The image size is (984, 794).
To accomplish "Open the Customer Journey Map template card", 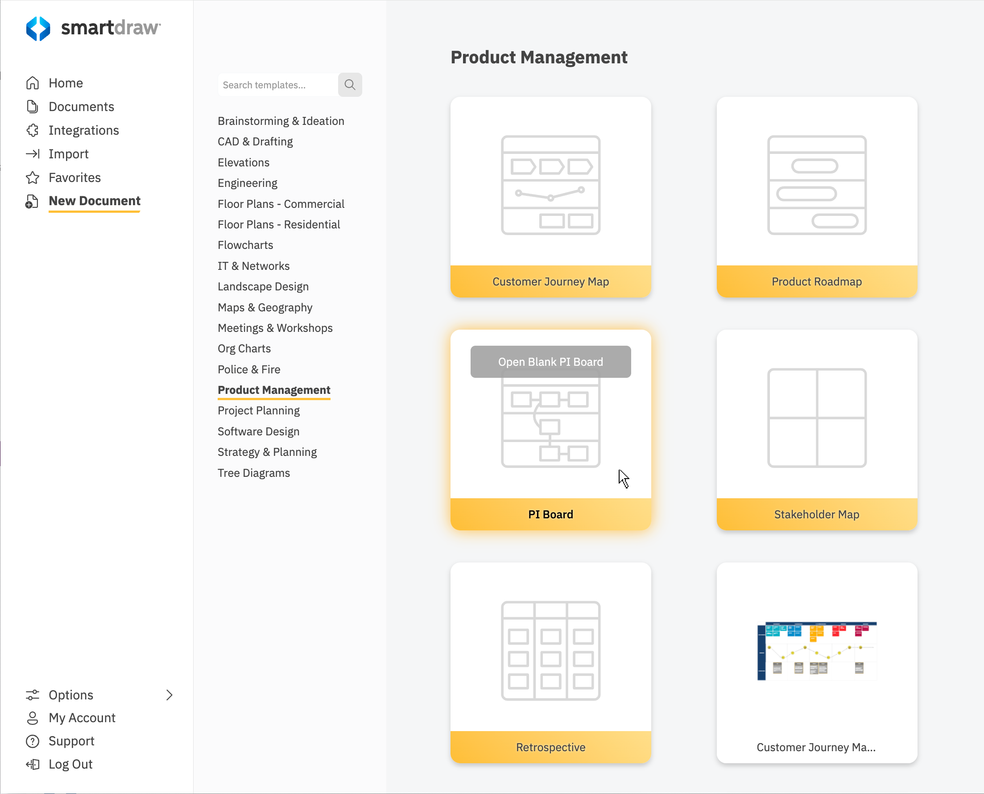I will tap(550, 197).
